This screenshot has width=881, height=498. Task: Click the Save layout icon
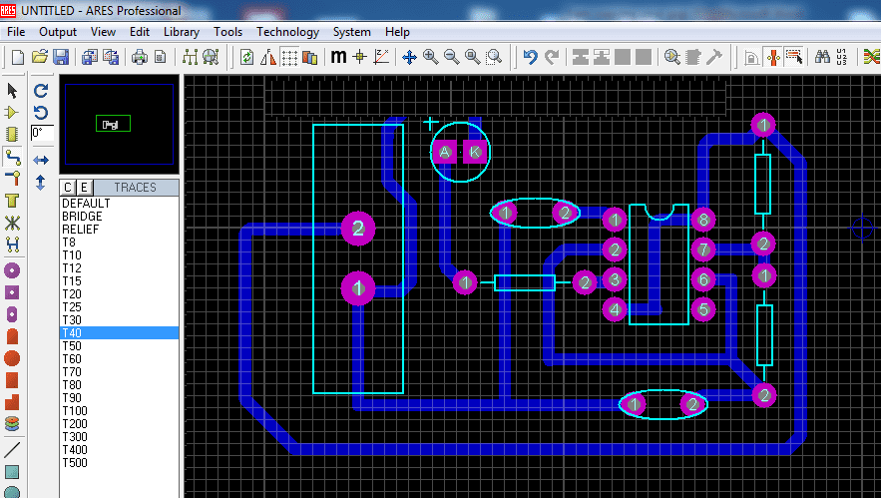click(61, 57)
